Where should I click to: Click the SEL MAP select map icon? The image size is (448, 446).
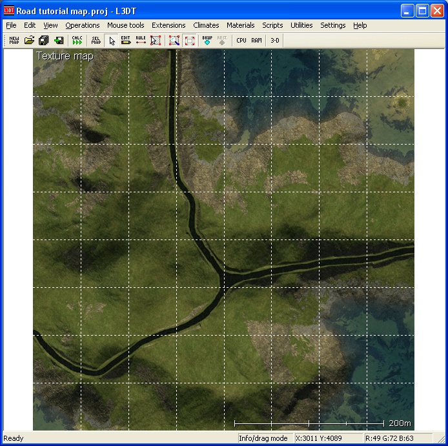(x=96, y=40)
